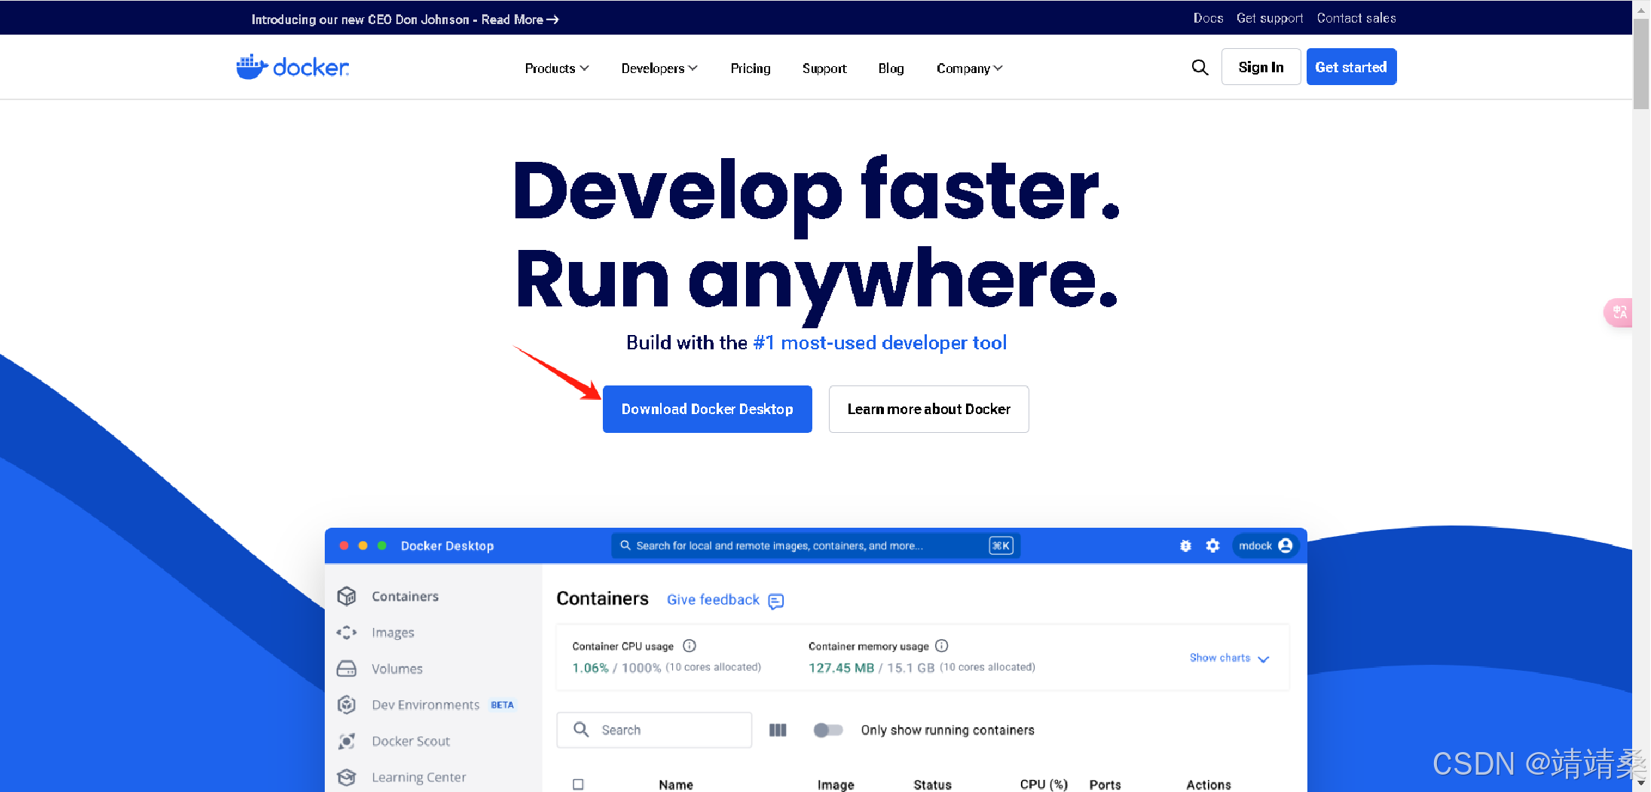The height and width of the screenshot is (792, 1651).
Task: Select Learning Center in the sidebar
Action: (419, 777)
